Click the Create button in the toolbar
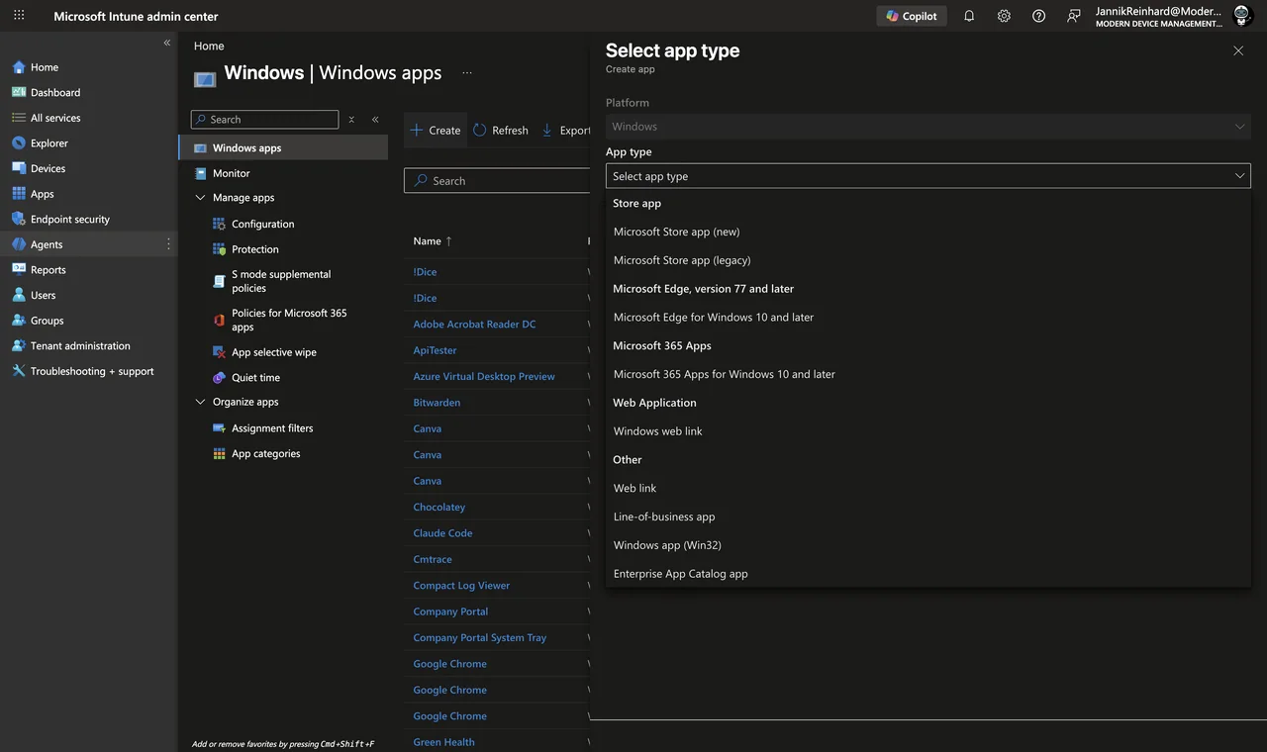The width and height of the screenshot is (1267, 752). tap(436, 130)
